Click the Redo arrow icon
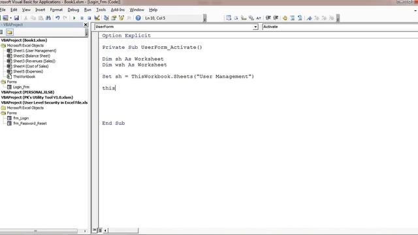The width and height of the screenshot is (418, 235). tap(65, 18)
